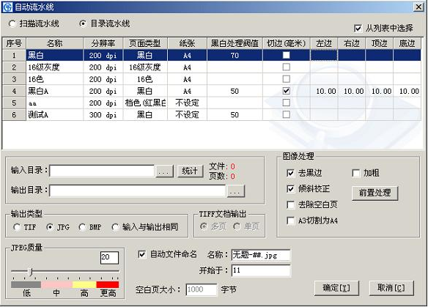Viewport: 428px width, 307px height.
Task: Click the 序号 column header
Action: (x=14, y=43)
